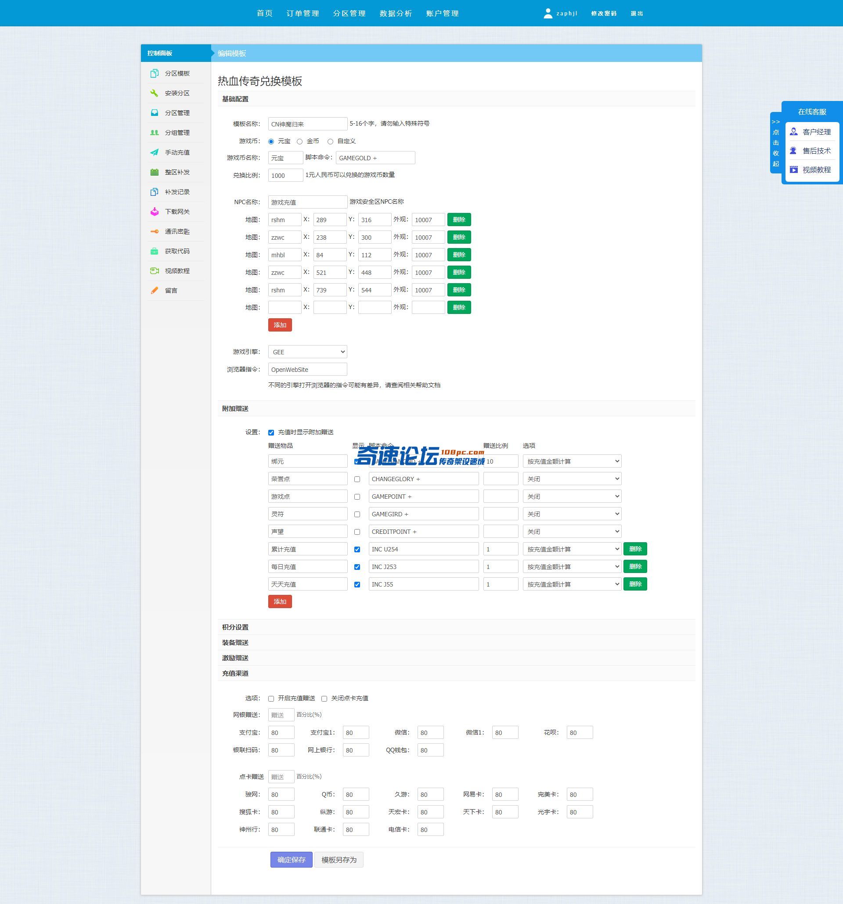Image resolution: width=843 pixels, height=904 pixels.
Task: Click the 网银赠送 percentage input
Action: [x=281, y=715]
